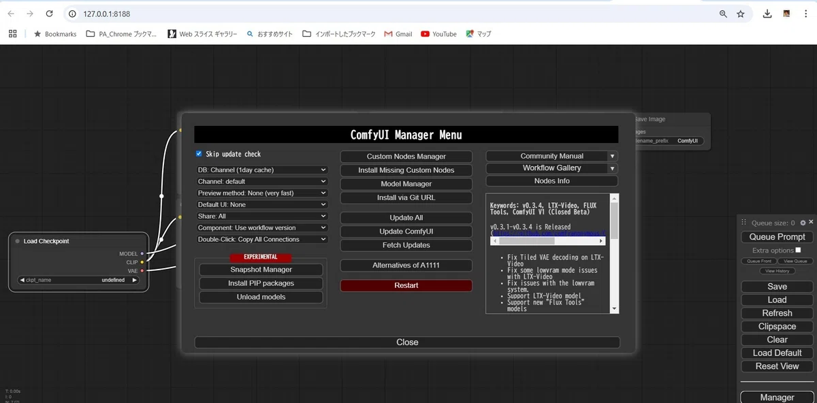Click the ckpt_name next arrow in Load Checkpoint

click(134, 280)
